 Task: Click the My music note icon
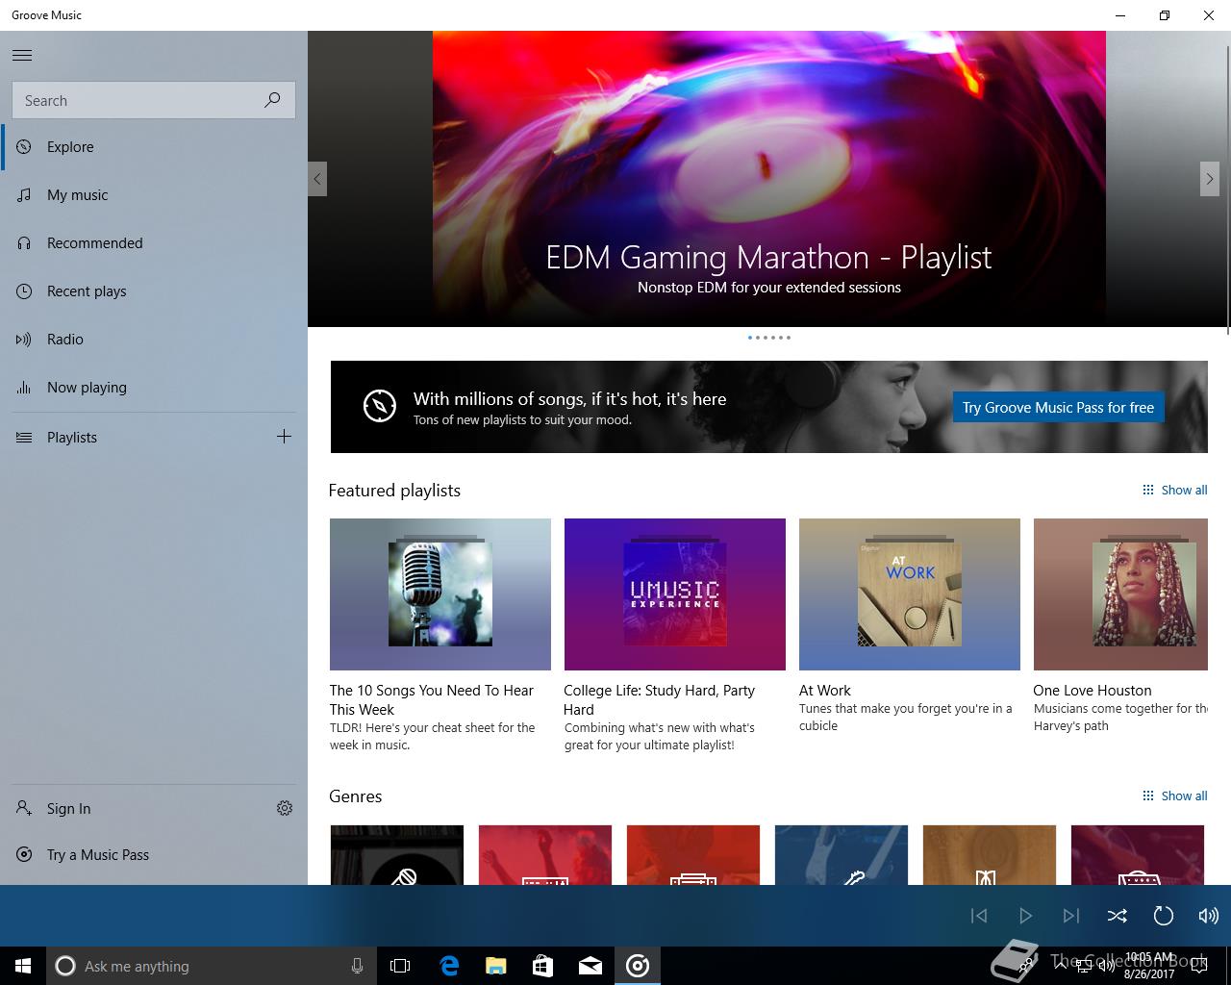pos(24,195)
